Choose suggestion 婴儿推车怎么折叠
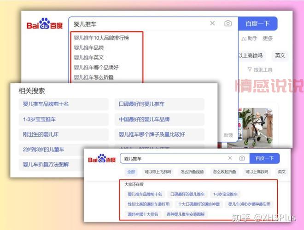The width and height of the screenshot is (304, 230). [94, 77]
